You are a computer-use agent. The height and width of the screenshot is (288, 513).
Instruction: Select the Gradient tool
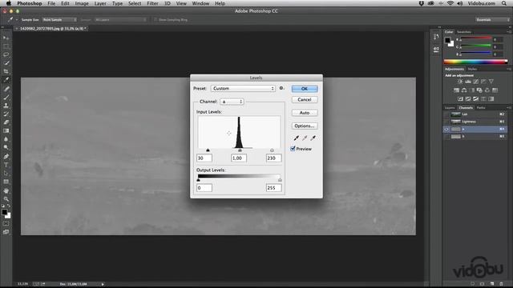coord(6,131)
